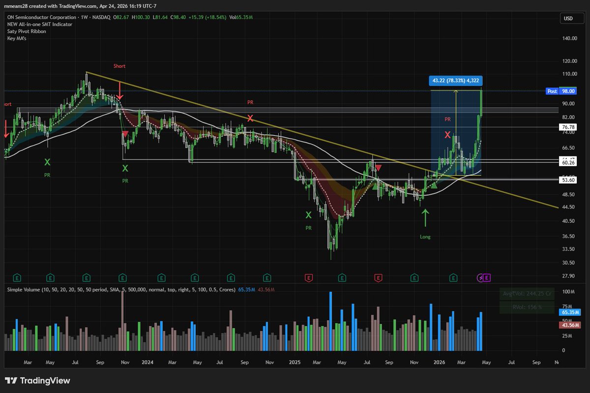590x393 pixels.
Task: Click the red earnings E marker nearest 2025
Action: coord(309,278)
